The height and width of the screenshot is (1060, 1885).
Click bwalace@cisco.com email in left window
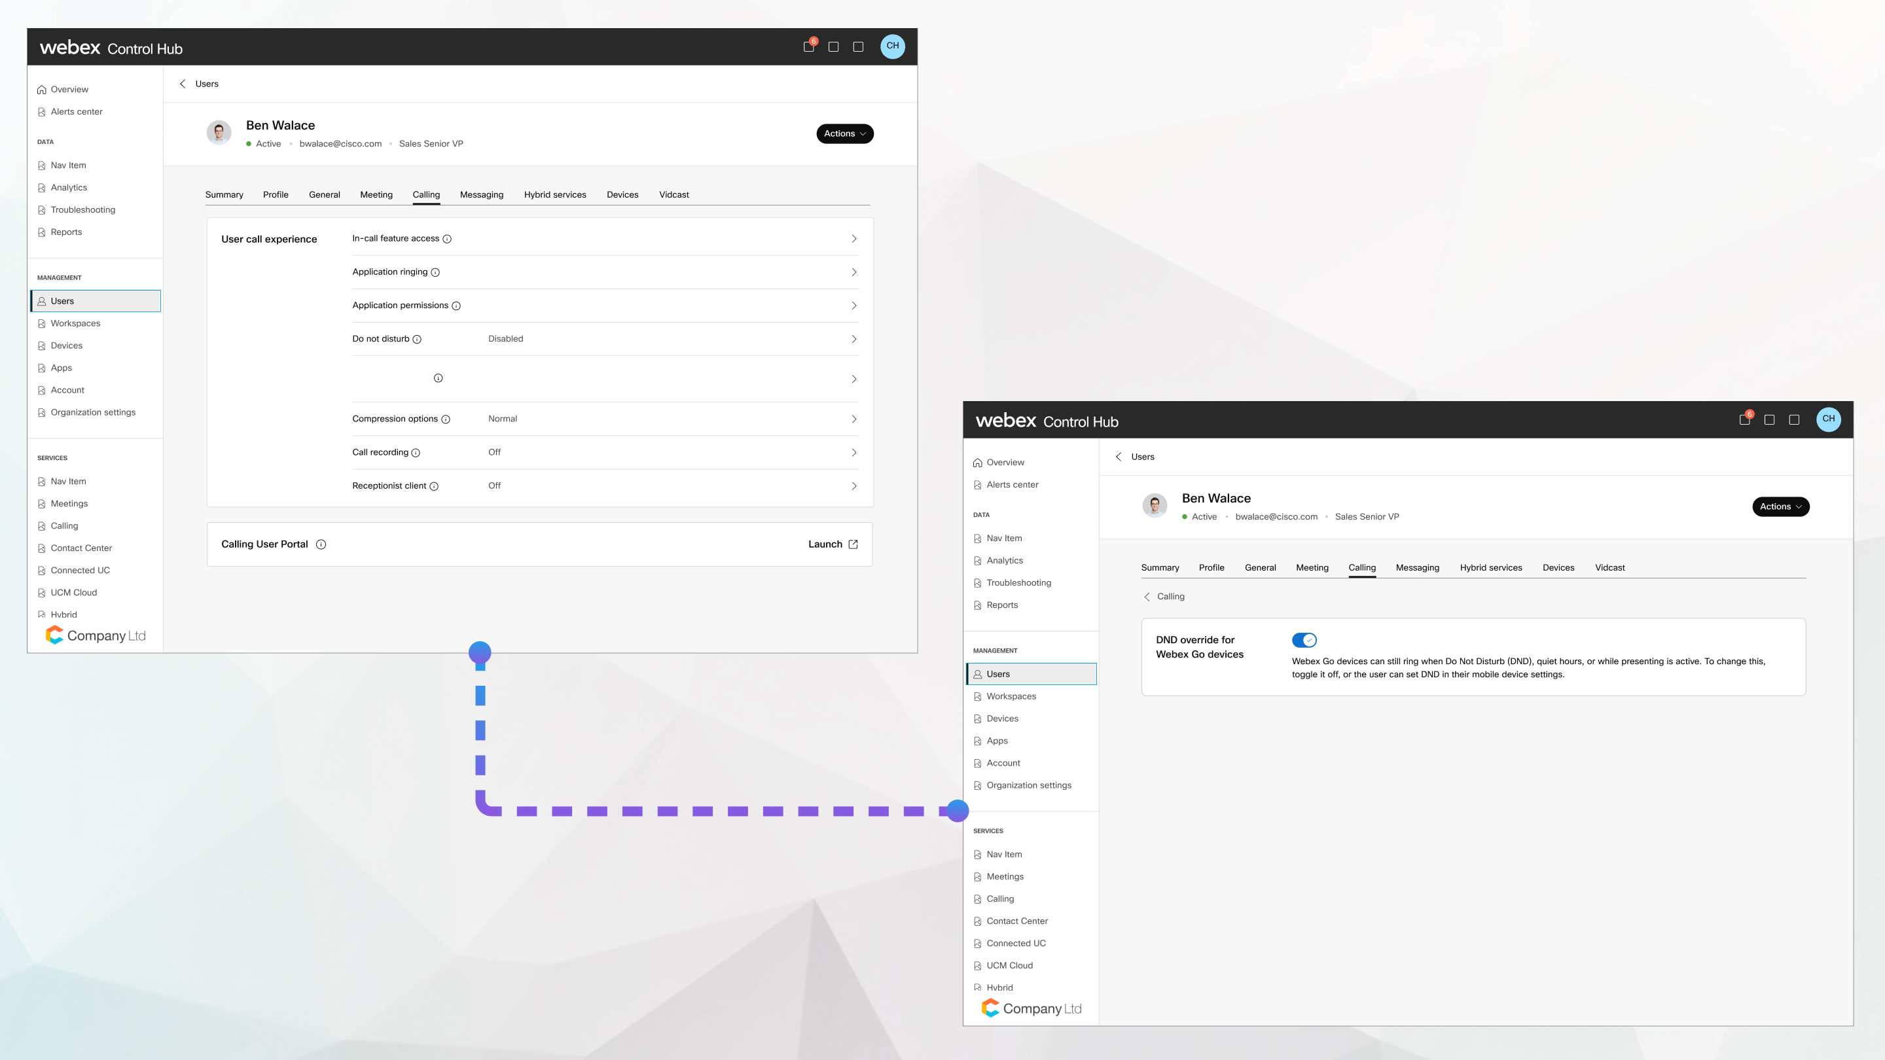(340, 144)
